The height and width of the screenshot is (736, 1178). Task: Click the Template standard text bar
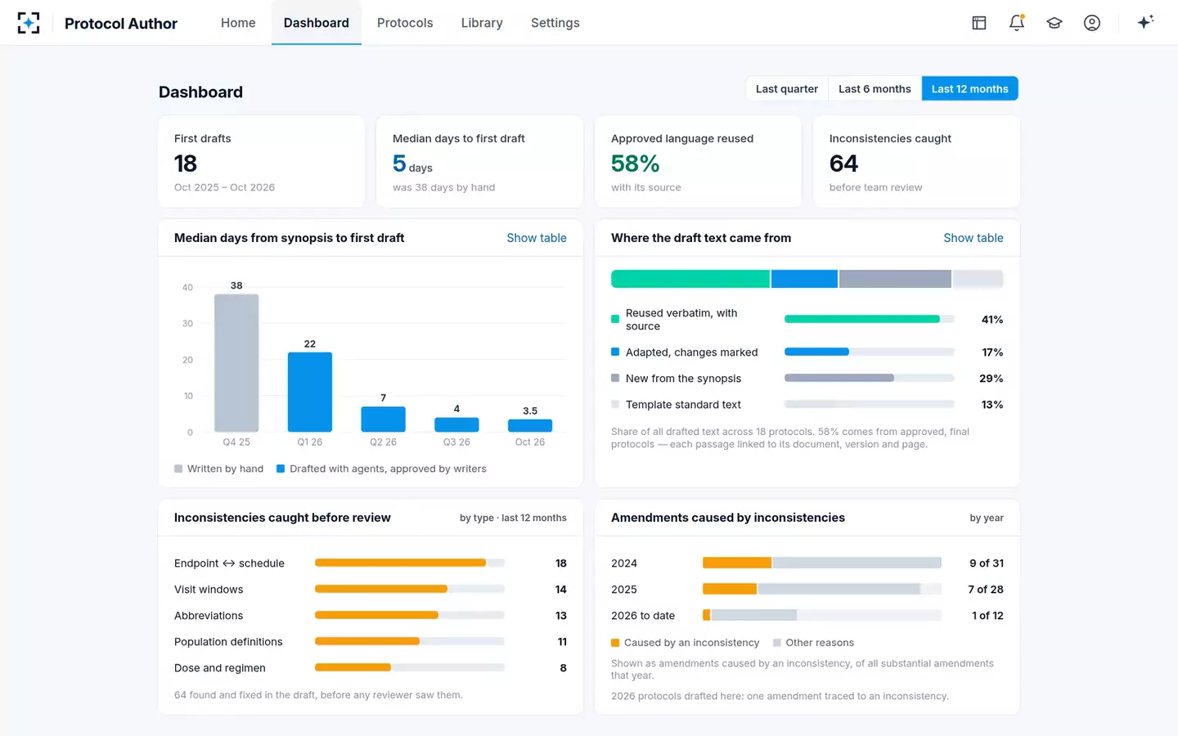point(869,404)
